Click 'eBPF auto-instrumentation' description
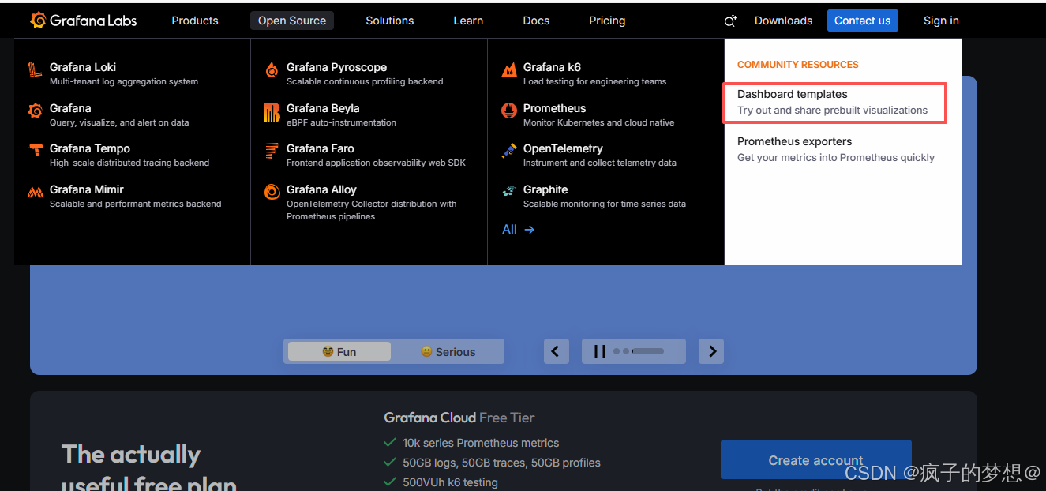Screen dimensions: 1046x491 click(x=342, y=122)
